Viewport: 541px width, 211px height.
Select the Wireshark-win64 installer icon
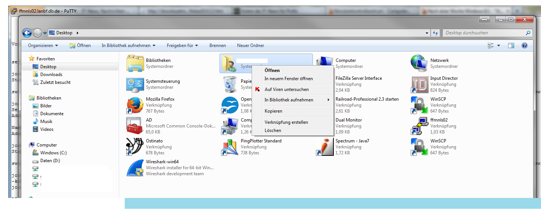pos(135,168)
